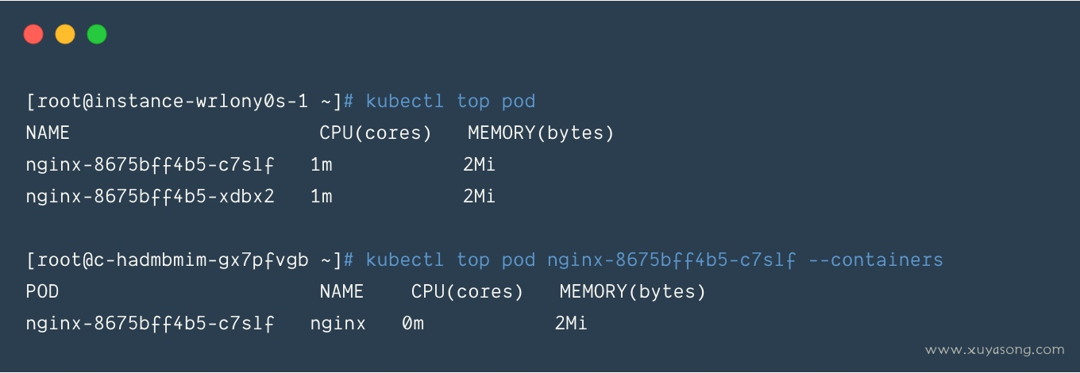Click the yellow minimize dot
Screen dimensions: 1080x373
65,34
